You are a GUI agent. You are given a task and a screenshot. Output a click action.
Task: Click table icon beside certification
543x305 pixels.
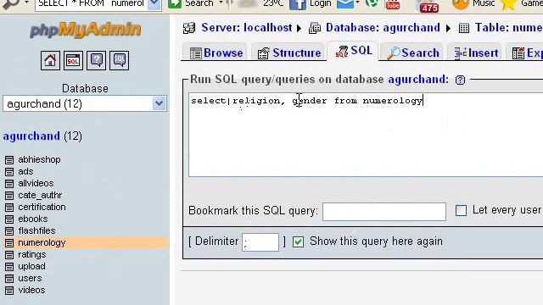pyautogui.click(x=9, y=207)
